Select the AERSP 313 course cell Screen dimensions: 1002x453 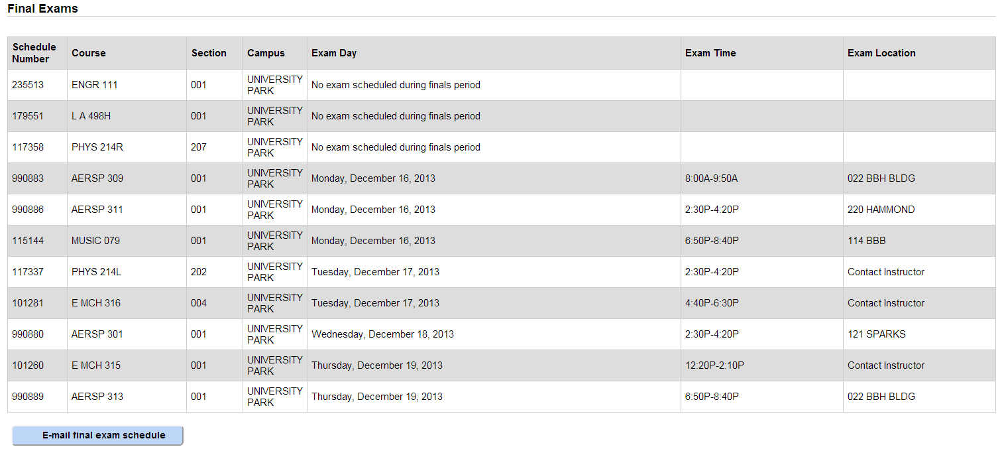pyautogui.click(x=97, y=397)
